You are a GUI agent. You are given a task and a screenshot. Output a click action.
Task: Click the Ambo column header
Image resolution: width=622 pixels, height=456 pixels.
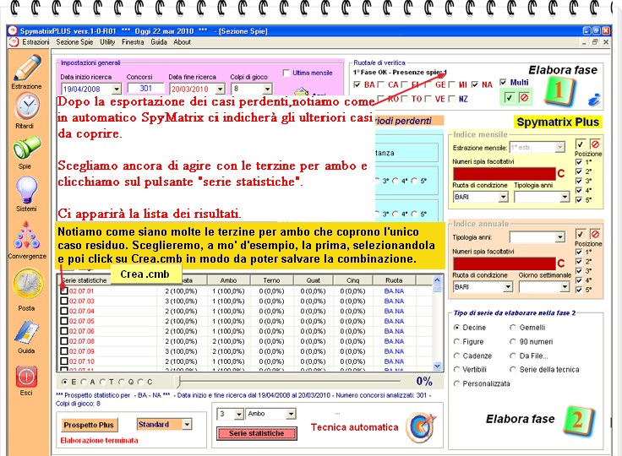point(228,280)
